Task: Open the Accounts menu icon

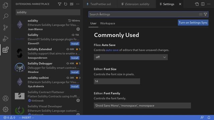Action: coord(5,98)
